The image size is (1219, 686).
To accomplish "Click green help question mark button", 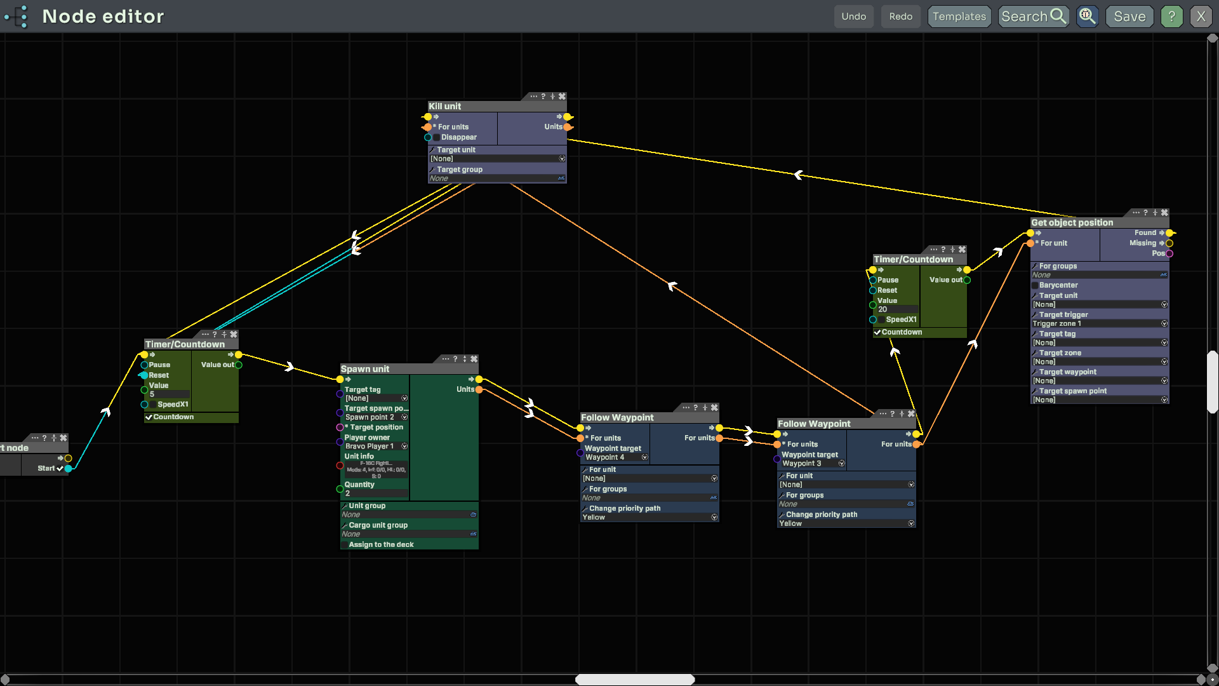I will tap(1171, 17).
